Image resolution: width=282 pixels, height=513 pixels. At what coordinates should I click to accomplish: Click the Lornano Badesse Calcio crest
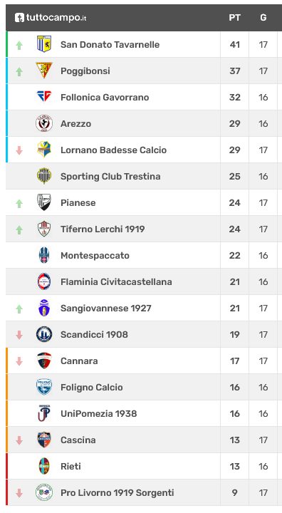[44, 150]
